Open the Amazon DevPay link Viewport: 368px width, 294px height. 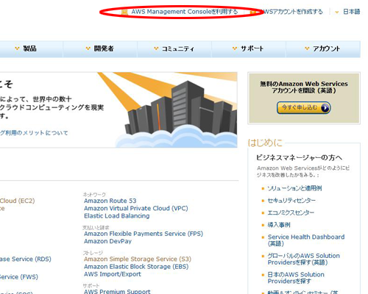pos(107,241)
